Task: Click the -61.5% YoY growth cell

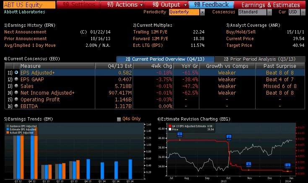Action: pyautogui.click(x=190, y=73)
